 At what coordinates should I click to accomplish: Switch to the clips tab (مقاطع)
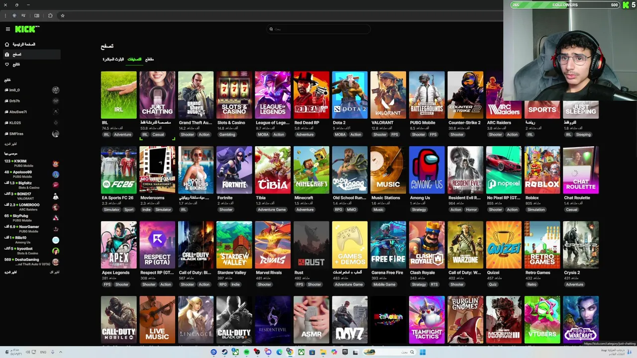click(x=149, y=59)
